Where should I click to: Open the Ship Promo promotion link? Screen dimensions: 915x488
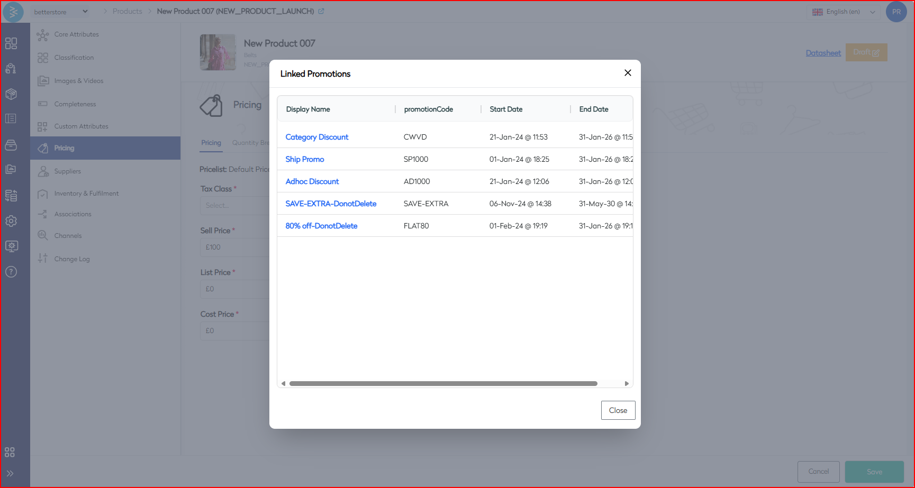pos(304,159)
